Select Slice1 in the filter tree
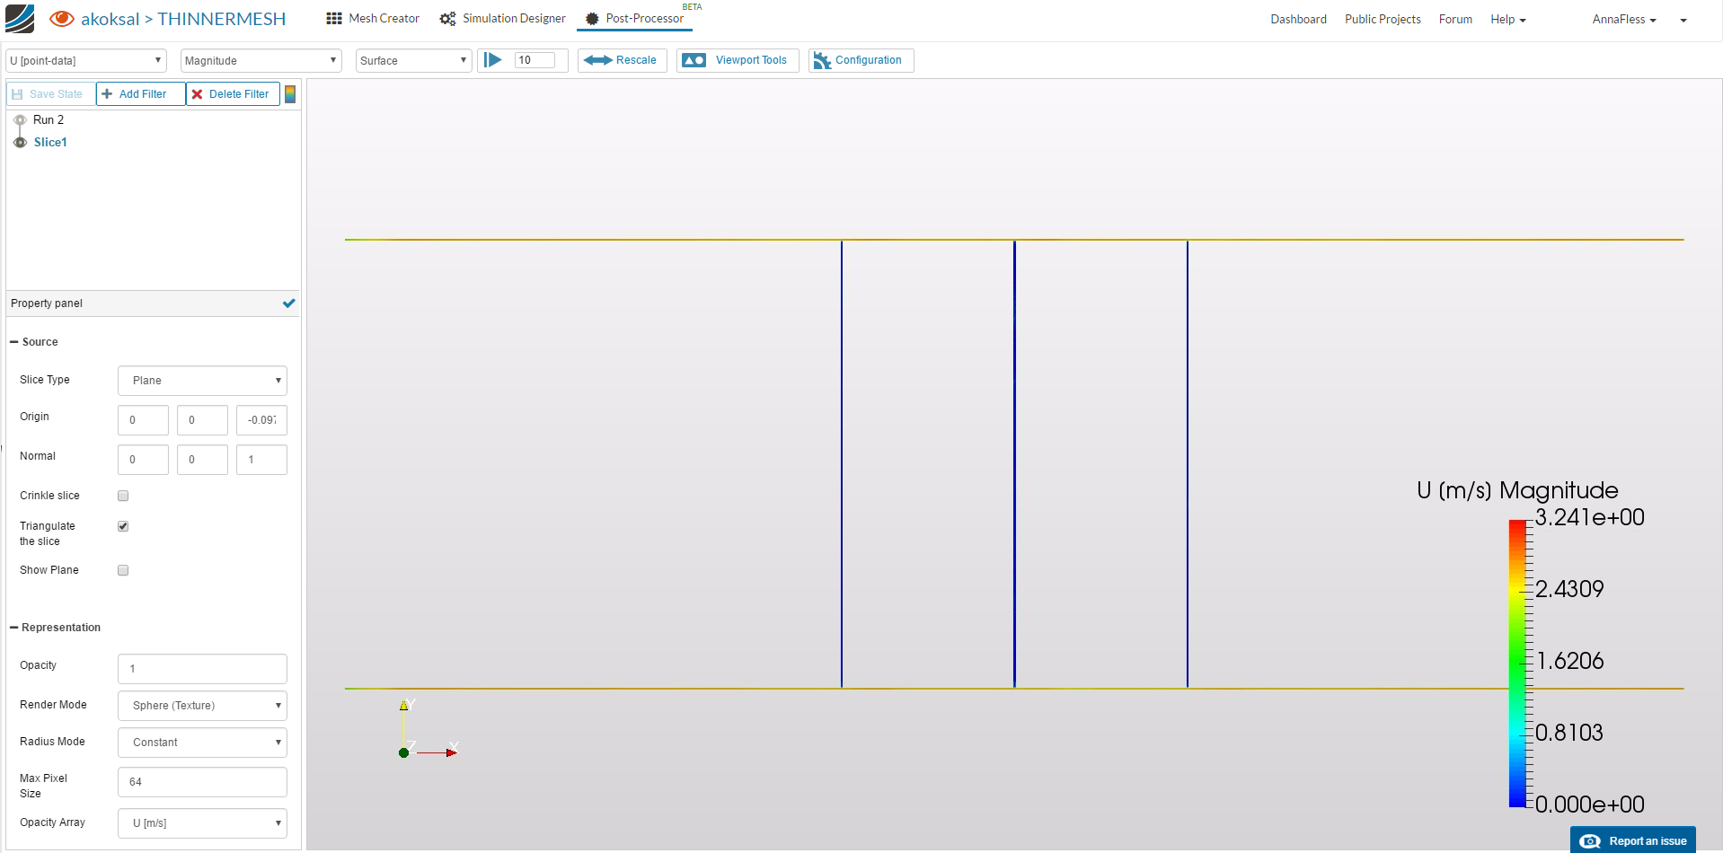 pyautogui.click(x=50, y=142)
